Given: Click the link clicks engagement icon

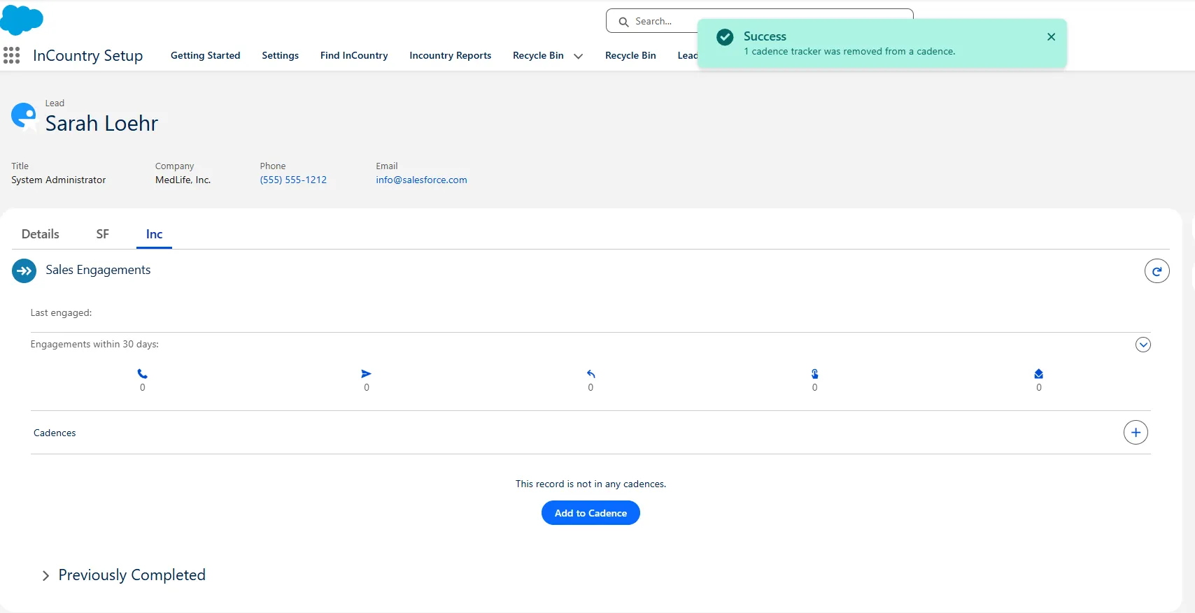Looking at the screenshot, I should (814, 374).
